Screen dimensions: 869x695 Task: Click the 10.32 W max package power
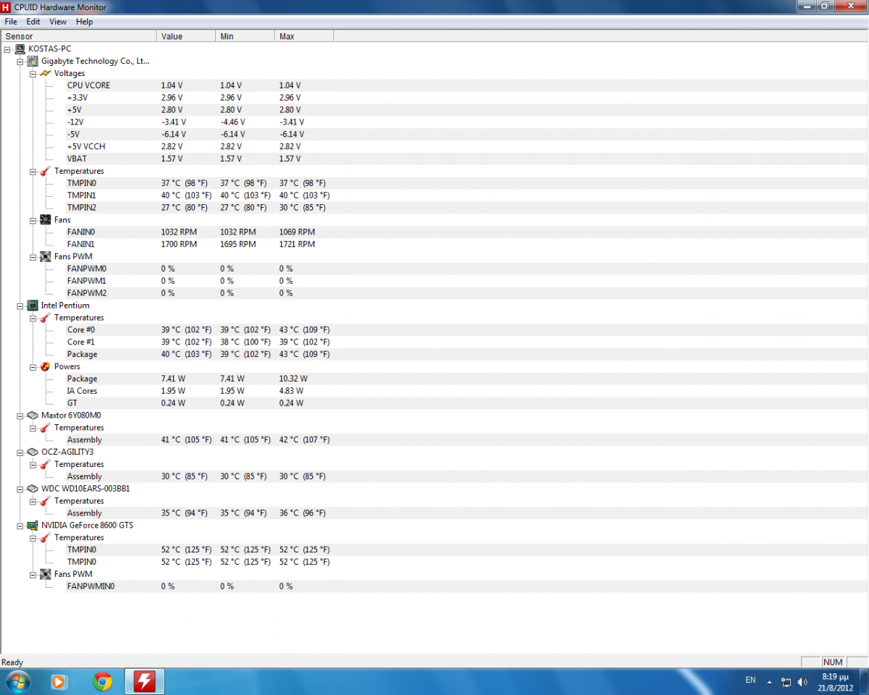click(293, 379)
